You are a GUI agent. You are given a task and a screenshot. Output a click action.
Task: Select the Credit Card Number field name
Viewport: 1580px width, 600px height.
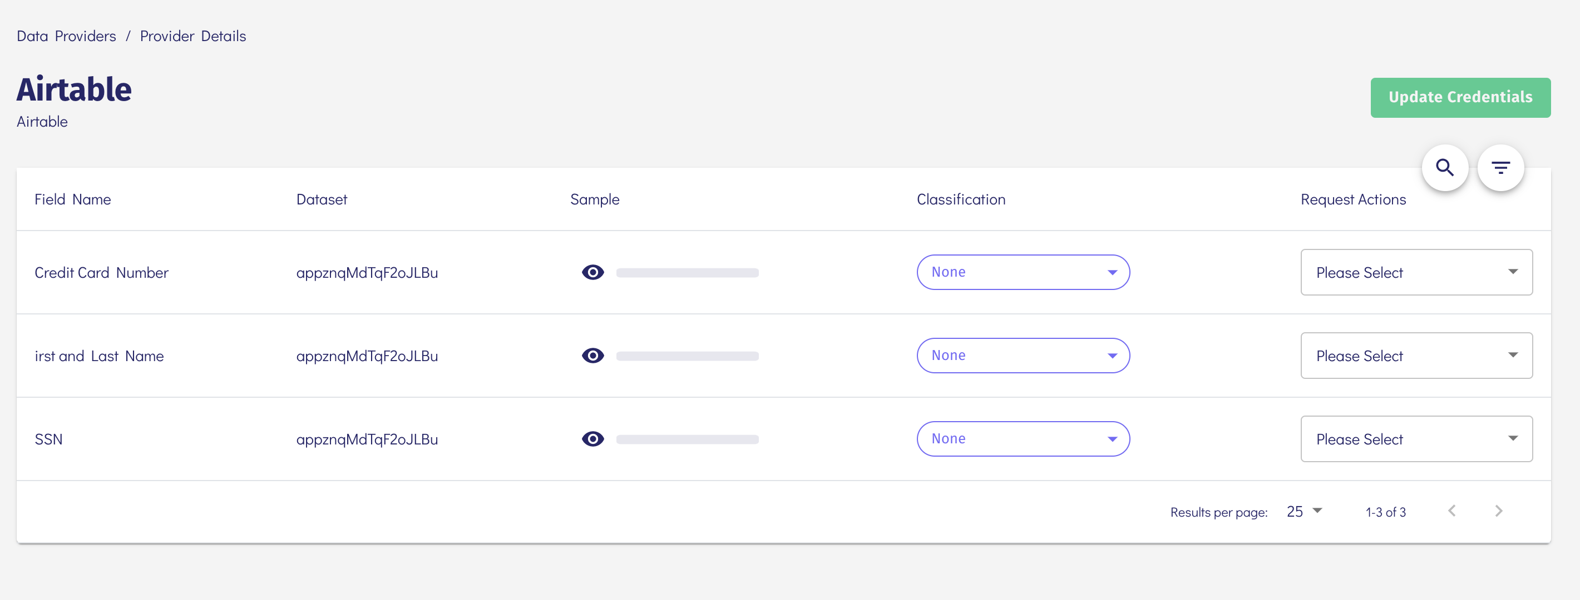click(101, 272)
